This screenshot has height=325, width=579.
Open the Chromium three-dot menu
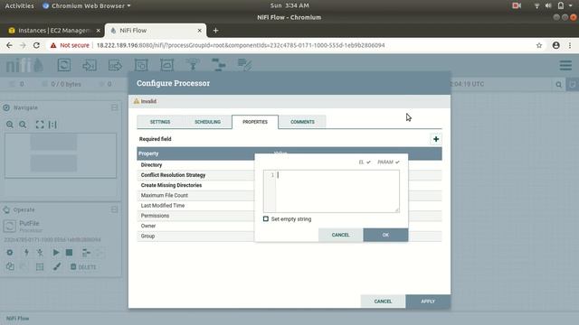pyautogui.click(x=570, y=45)
